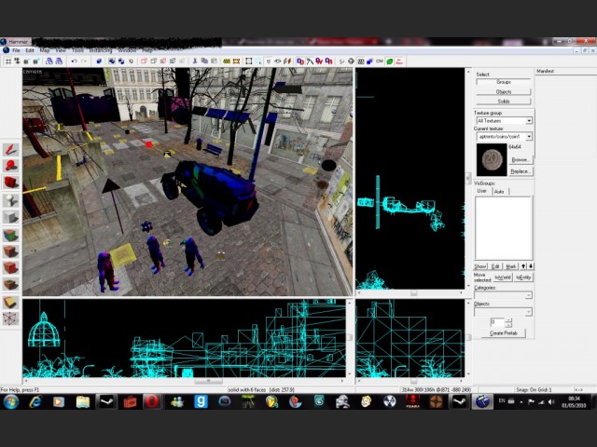597x447 pixels.
Task: Toggle Ignore Groups toolbar button
Action: coord(131,61)
